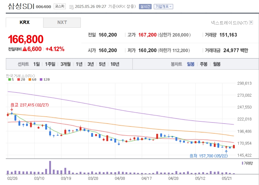The image size is (259, 185).
Task: Click the green 5-day moving average legend swatch
Action: tap(9, 79)
